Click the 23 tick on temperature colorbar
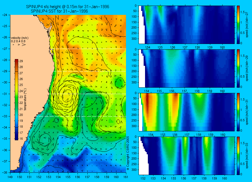 coord(21,97)
